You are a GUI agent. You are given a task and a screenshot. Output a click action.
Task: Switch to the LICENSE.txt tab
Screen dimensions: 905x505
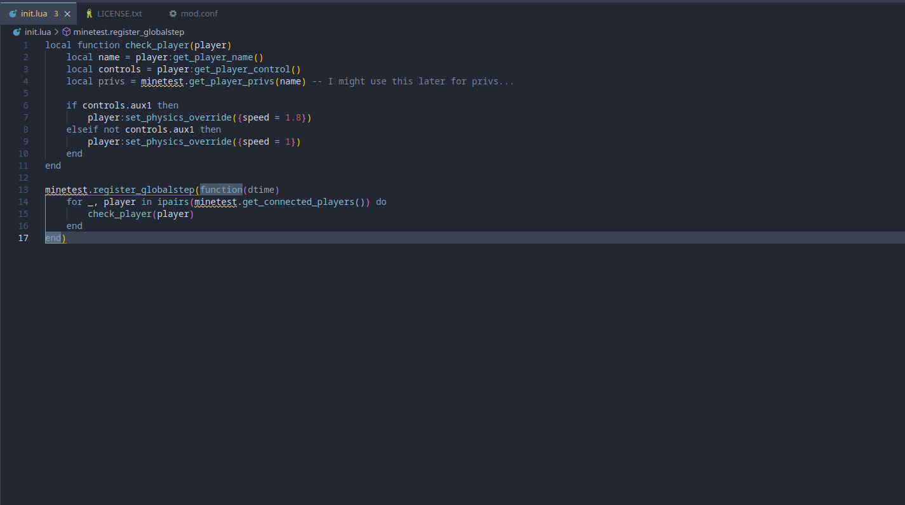119,13
